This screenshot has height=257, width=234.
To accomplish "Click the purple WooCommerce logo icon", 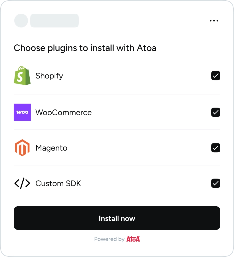I will (22, 112).
